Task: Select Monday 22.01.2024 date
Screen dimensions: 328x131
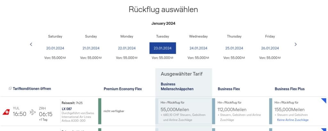Action: pos(127,48)
